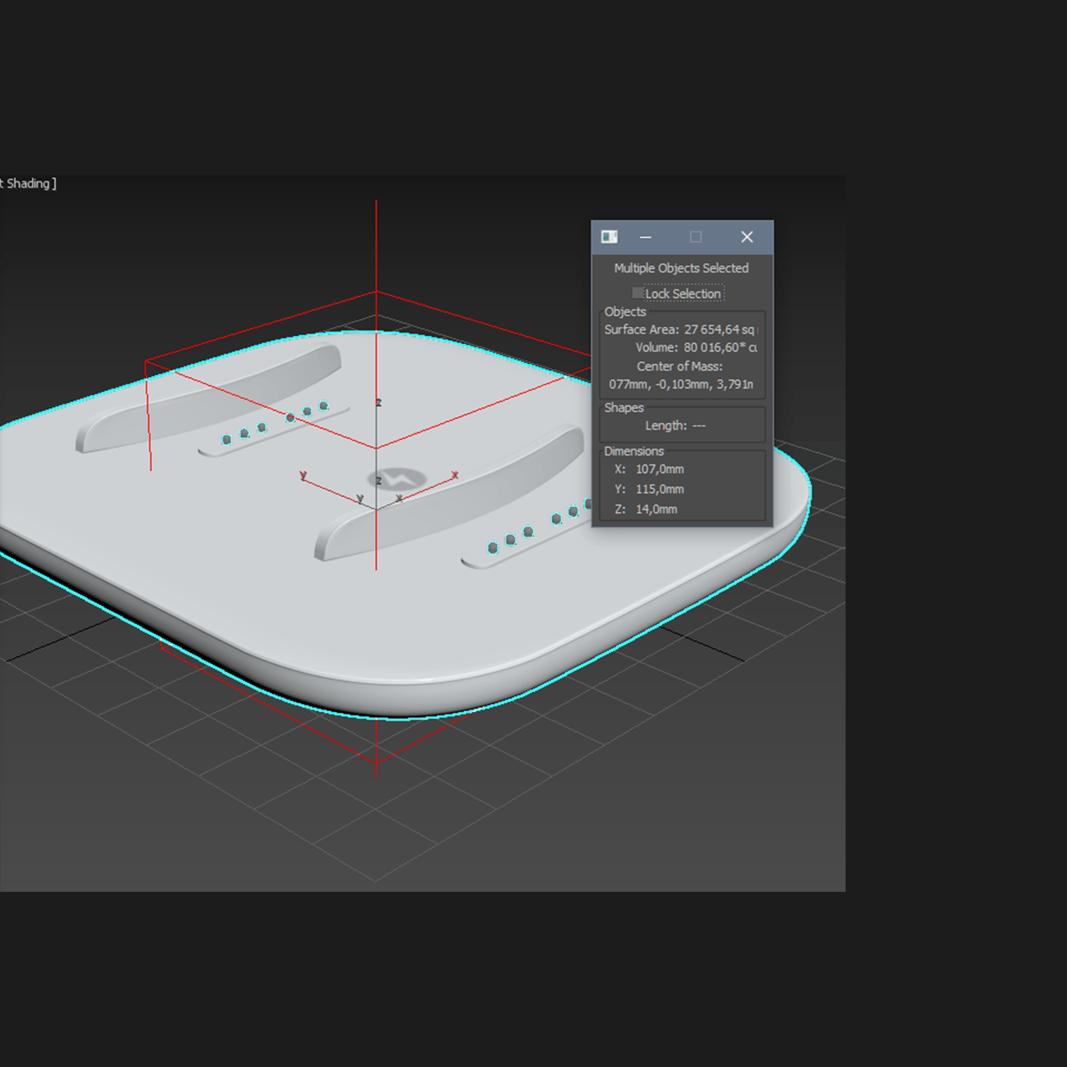Click the red X axis tip of the gizmo
Screen dimensions: 1067x1067
(455, 475)
